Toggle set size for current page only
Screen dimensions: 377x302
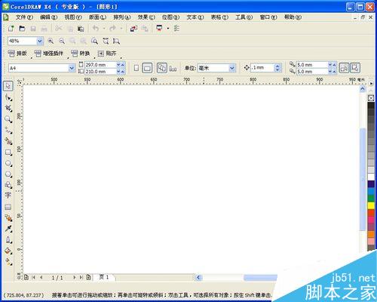173,68
